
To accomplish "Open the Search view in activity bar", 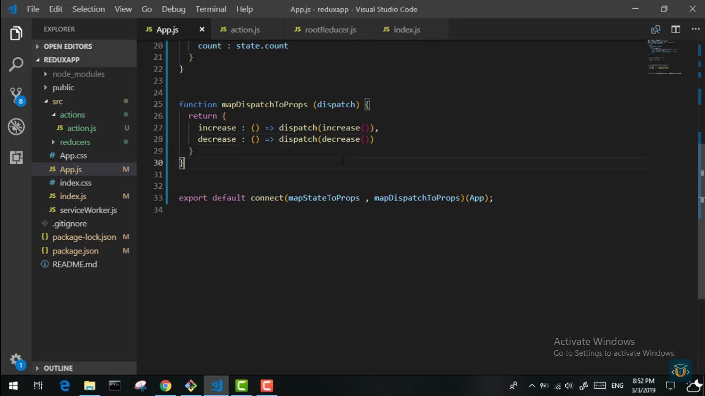I will pos(16,64).
